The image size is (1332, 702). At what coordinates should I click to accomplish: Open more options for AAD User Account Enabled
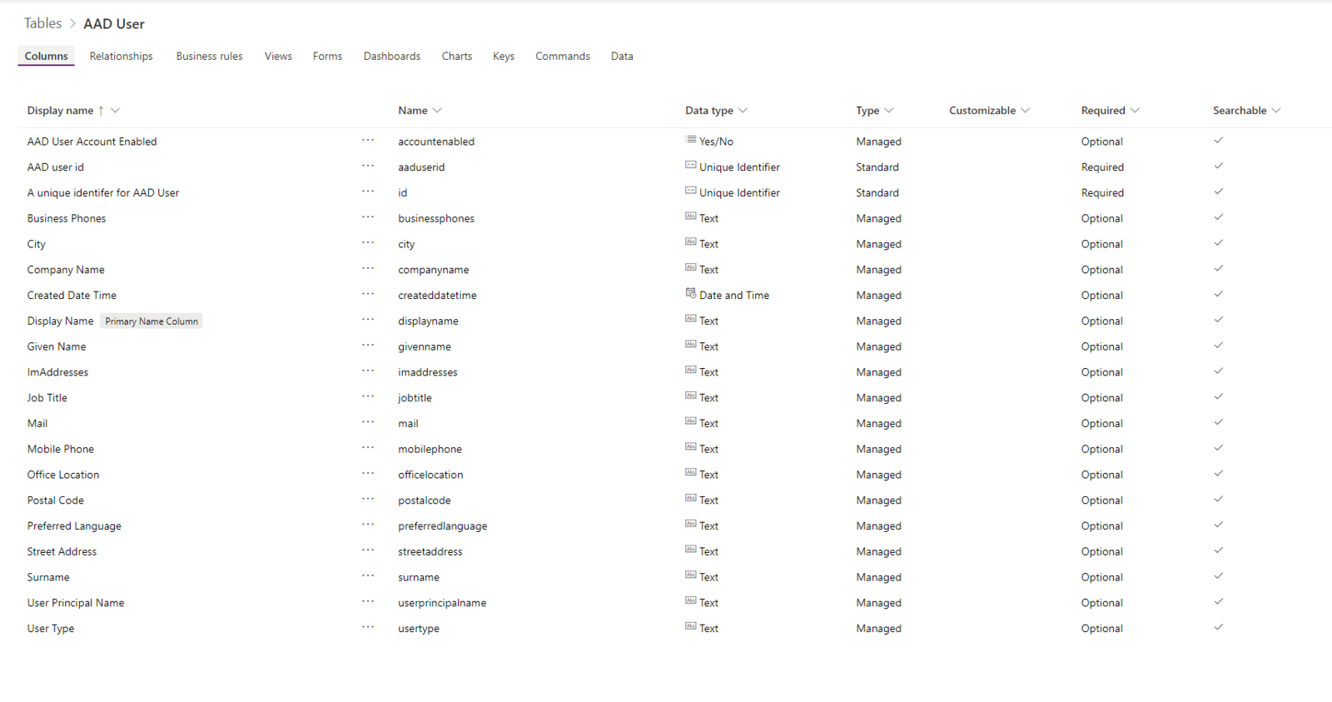coord(368,141)
